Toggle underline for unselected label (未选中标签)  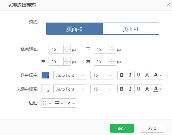point(139,89)
